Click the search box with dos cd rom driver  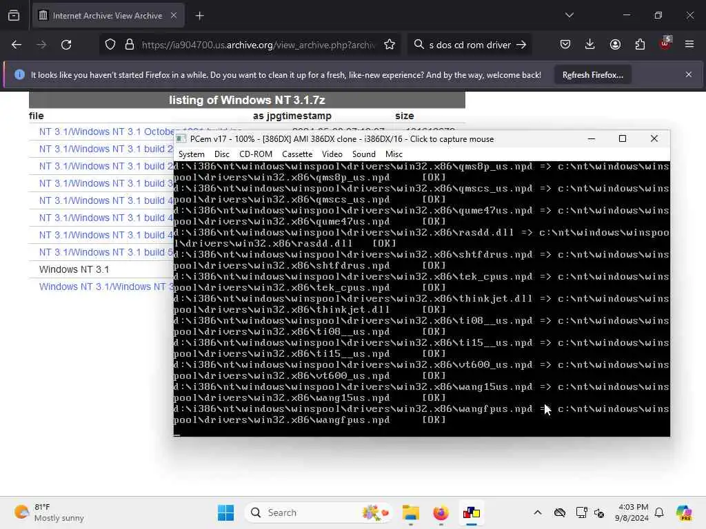click(469, 45)
